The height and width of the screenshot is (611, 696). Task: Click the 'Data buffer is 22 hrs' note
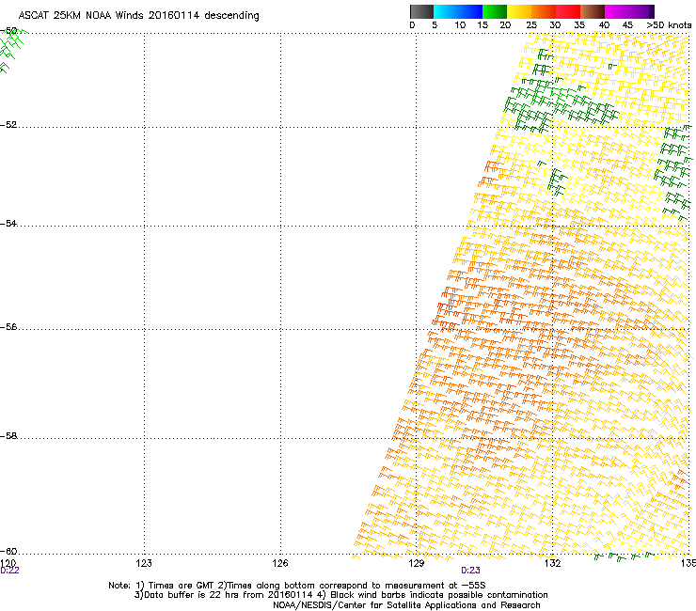coord(340,595)
